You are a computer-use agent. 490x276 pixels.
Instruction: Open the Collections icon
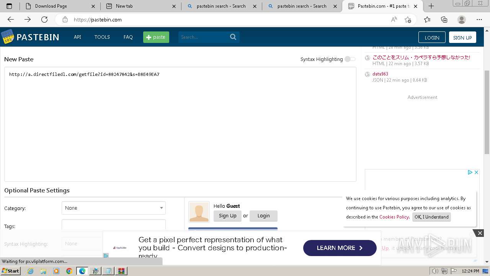[x=444, y=20]
